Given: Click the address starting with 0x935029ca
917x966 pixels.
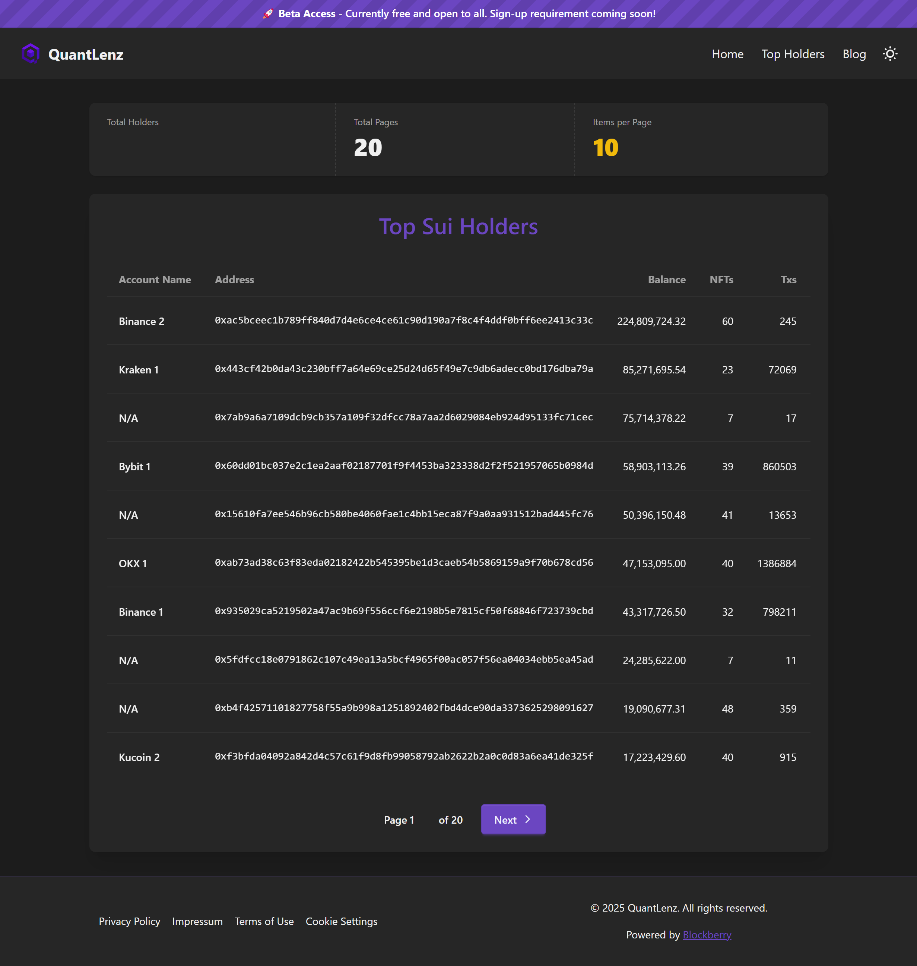Looking at the screenshot, I should click(404, 611).
